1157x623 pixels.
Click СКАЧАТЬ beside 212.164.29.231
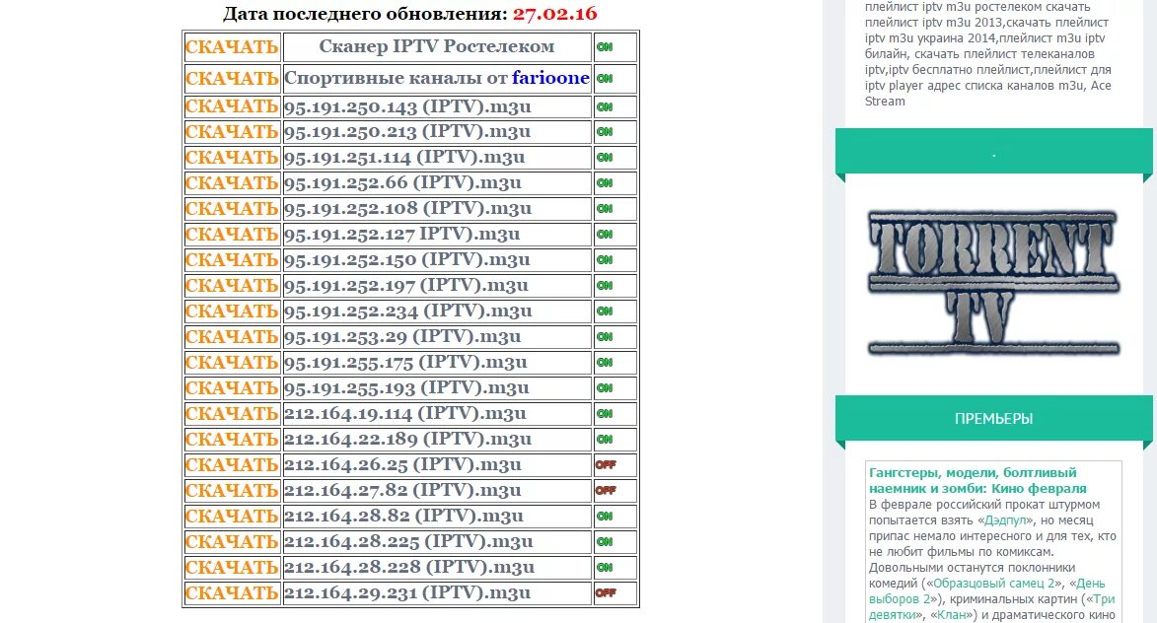coord(232,593)
